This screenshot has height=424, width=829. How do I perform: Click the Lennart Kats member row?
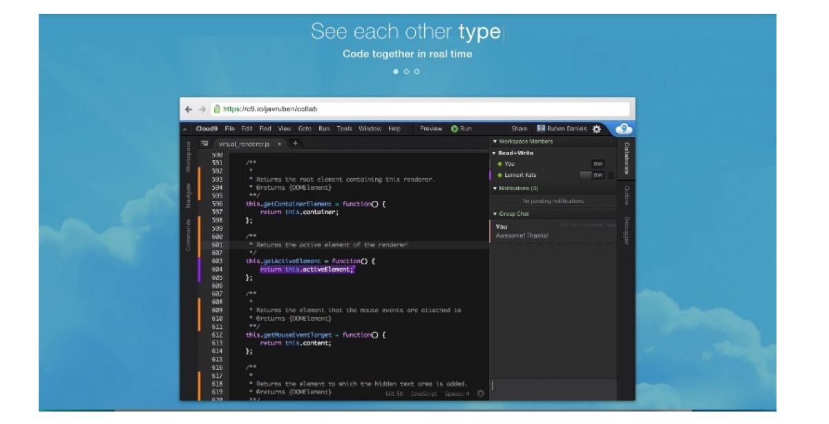click(x=553, y=175)
